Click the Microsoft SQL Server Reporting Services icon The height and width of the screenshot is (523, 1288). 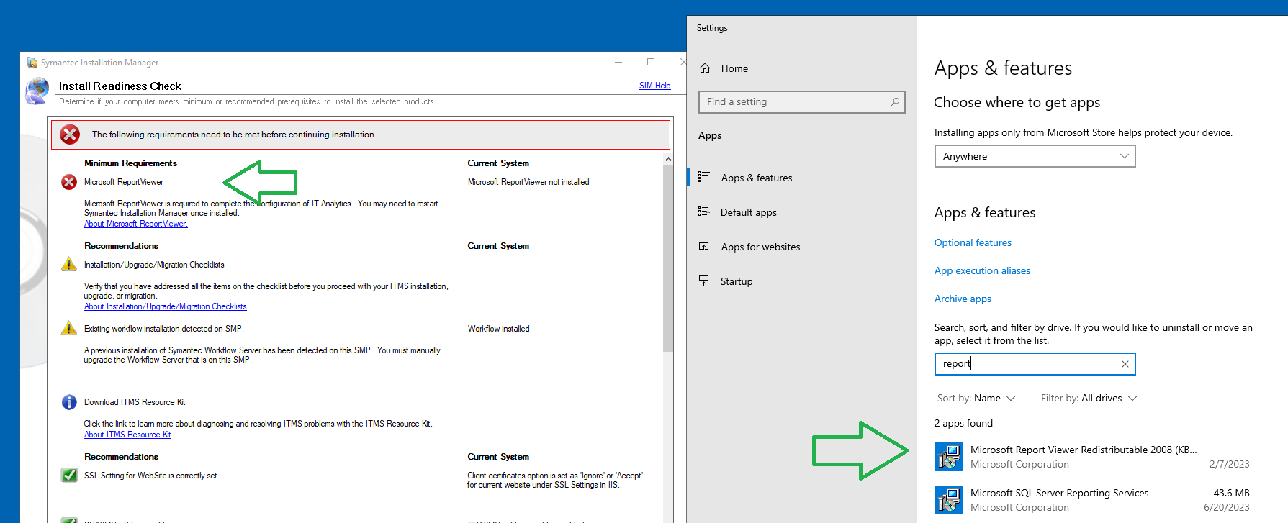click(x=949, y=500)
